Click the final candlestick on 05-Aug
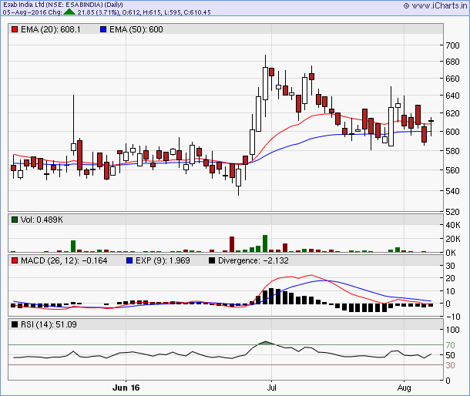Image resolution: width=470 pixels, height=396 pixels. click(431, 126)
